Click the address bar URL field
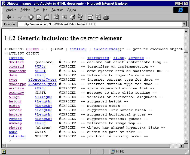Screen dimensions: 190x155 coord(100,24)
